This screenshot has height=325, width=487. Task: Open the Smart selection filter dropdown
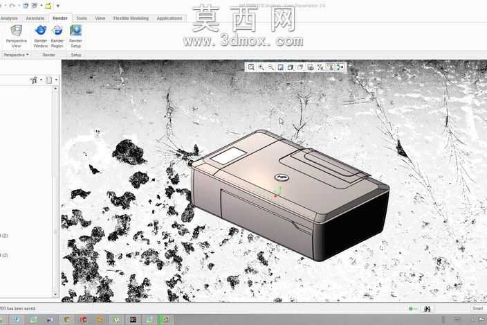479,308
